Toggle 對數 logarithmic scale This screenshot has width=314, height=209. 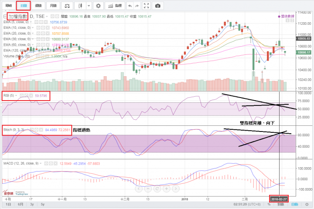280,204
